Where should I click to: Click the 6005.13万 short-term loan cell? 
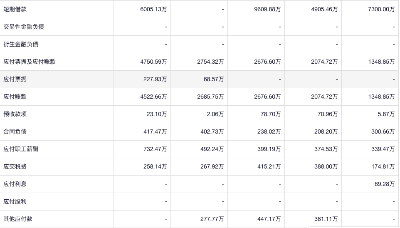(x=153, y=9)
